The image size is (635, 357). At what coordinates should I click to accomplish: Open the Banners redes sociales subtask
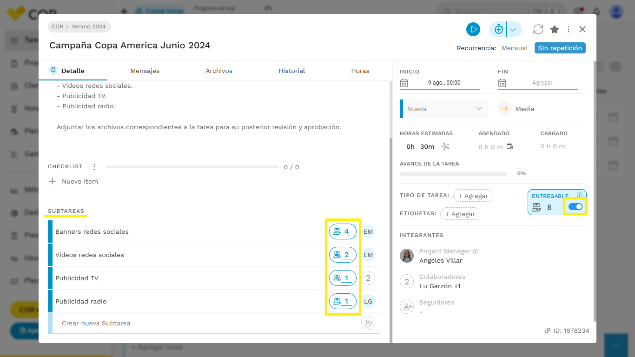coord(92,231)
